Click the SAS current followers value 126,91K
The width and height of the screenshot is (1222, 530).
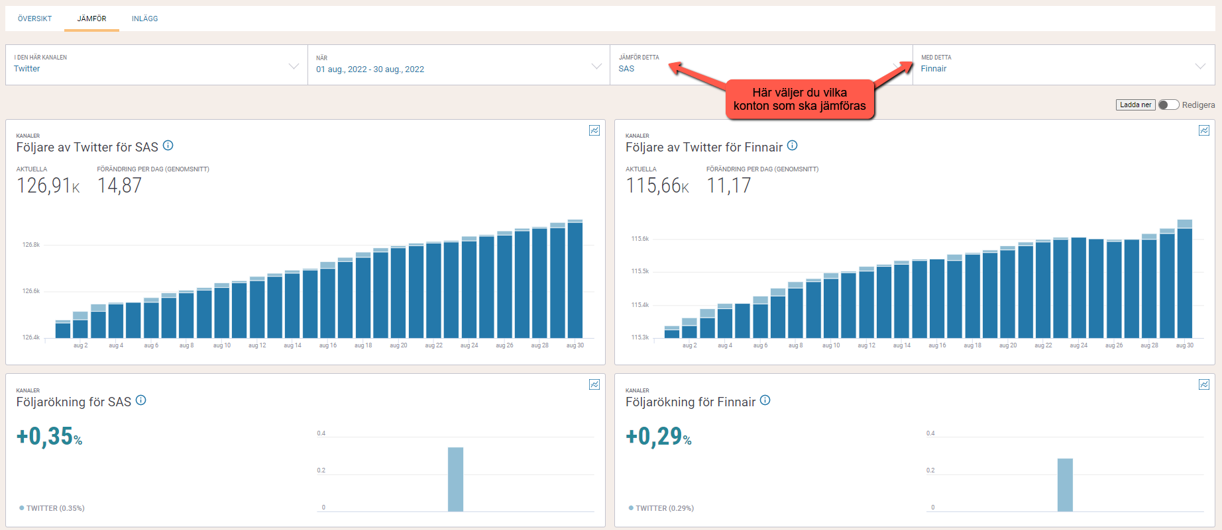(x=48, y=186)
